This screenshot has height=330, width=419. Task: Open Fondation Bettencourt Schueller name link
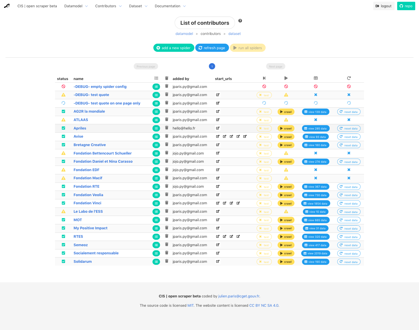tap(103, 153)
